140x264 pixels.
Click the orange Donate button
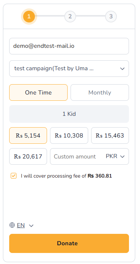pos(69,243)
